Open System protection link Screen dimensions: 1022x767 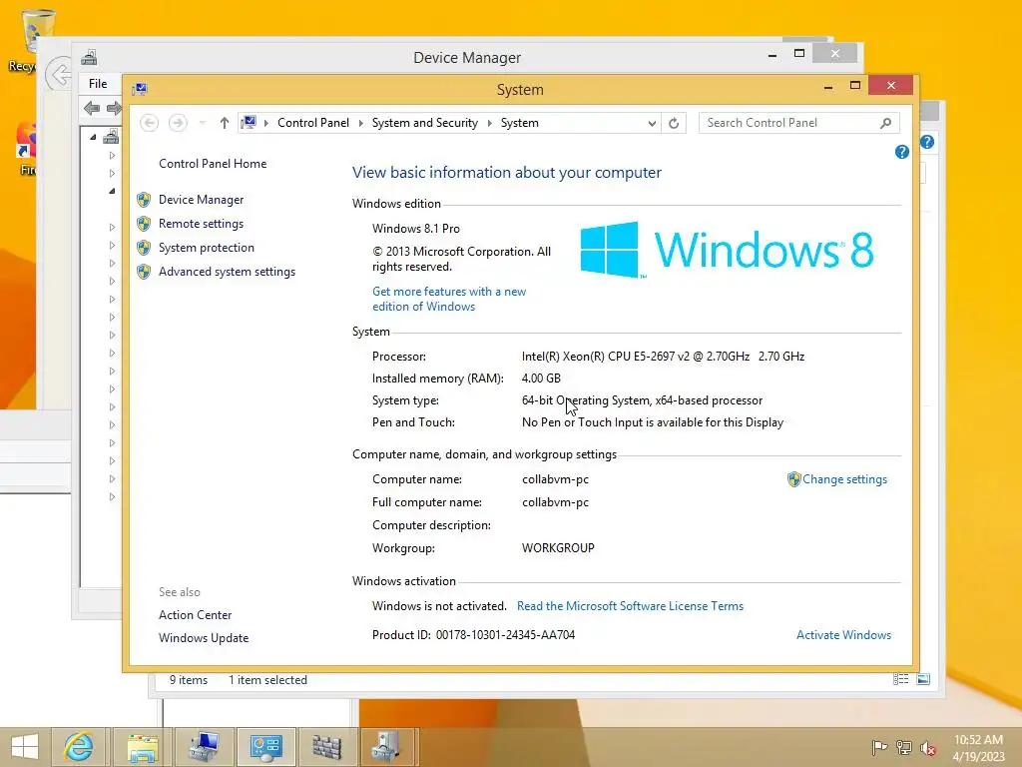(x=206, y=248)
